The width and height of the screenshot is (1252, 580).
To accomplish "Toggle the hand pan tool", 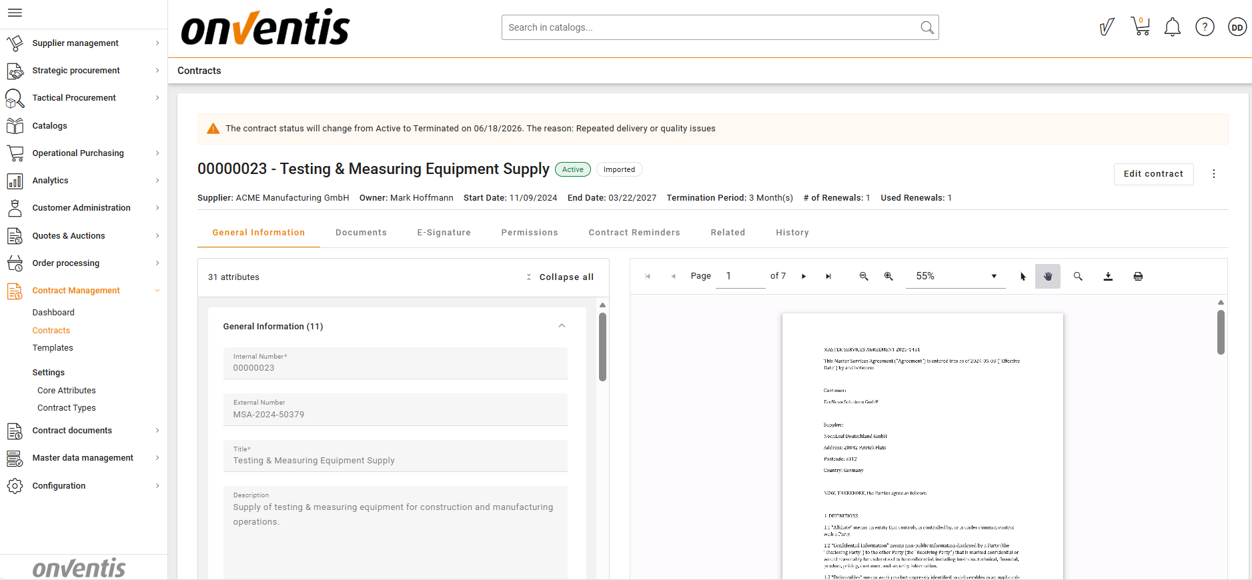I will (x=1048, y=277).
